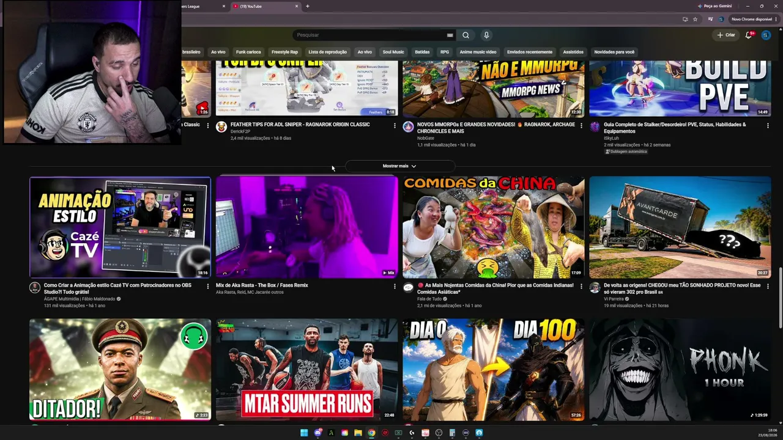This screenshot has width=783, height=440.
Task: Play the Animação Estilo Cazé TV thumbnail
Action: tap(120, 227)
